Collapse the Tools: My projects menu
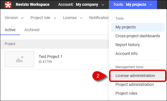This screenshot has width=167, height=101. [x=133, y=4]
